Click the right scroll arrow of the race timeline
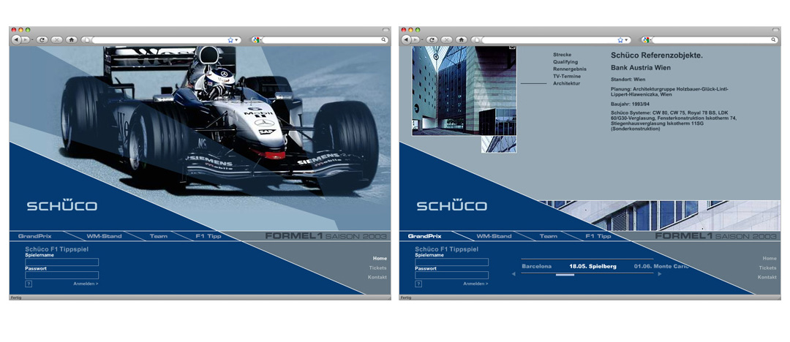This screenshot has width=790, height=342. (660, 274)
